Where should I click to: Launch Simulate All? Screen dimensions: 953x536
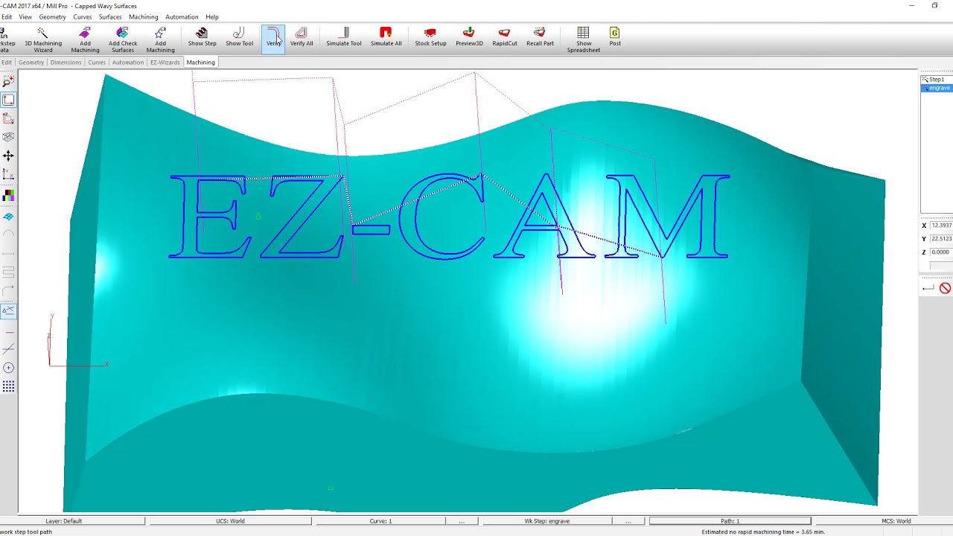[x=386, y=37]
